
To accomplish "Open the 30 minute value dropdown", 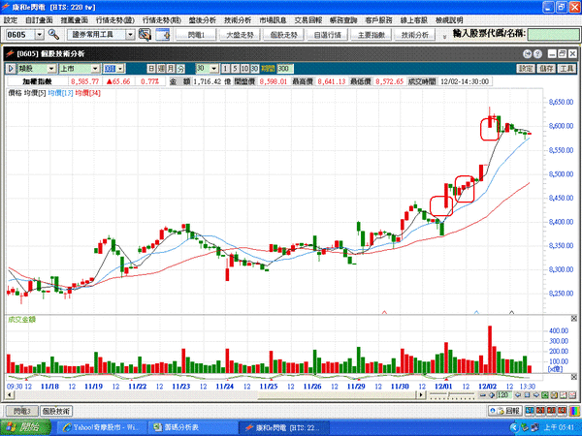I will pyautogui.click(x=214, y=69).
